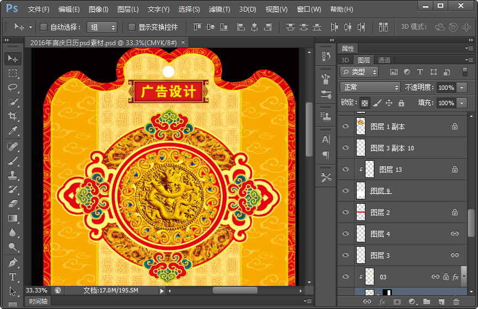Viewport: 478px width, 309px height.
Task: Open the 图像(I) menu
Action: click(99, 9)
